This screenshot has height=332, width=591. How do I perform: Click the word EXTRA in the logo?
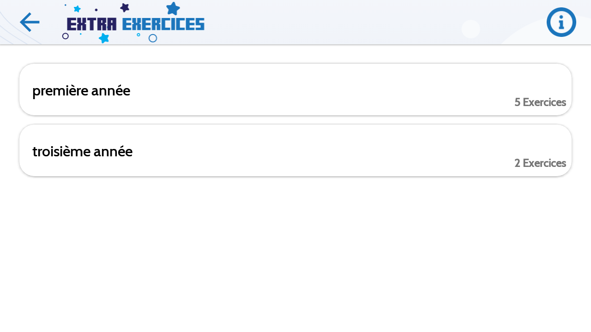click(x=91, y=24)
